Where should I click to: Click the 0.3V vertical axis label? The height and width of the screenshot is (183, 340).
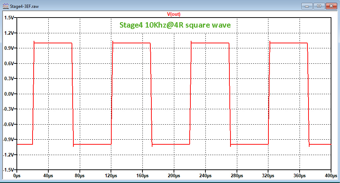pos(9,78)
